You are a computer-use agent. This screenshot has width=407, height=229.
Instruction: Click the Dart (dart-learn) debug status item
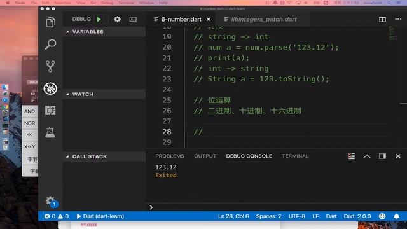[100, 216]
